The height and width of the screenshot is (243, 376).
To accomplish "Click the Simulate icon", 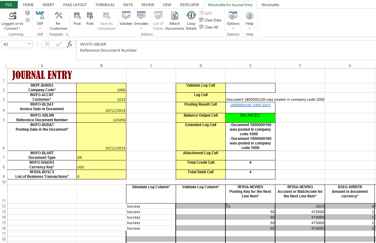I will pos(141,16).
